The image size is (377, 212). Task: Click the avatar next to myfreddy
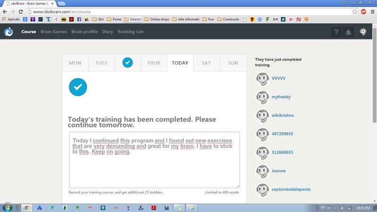click(x=262, y=98)
